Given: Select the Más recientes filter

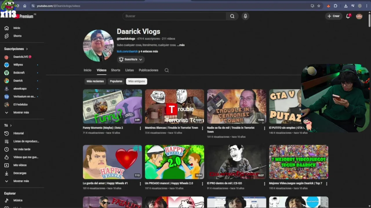Looking at the screenshot, I should (95, 81).
